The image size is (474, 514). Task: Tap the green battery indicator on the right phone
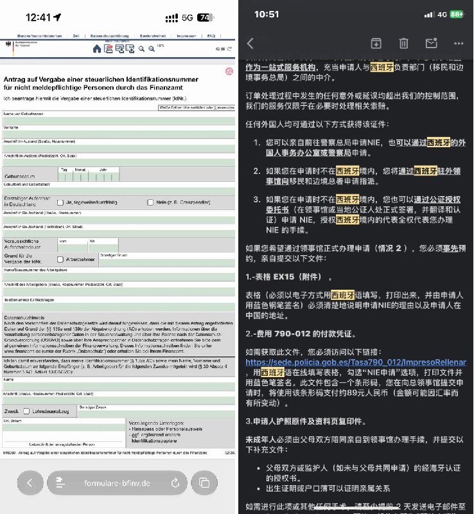[x=457, y=14]
